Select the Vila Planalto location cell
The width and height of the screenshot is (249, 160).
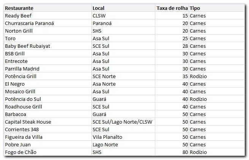pyautogui.click(x=105, y=137)
